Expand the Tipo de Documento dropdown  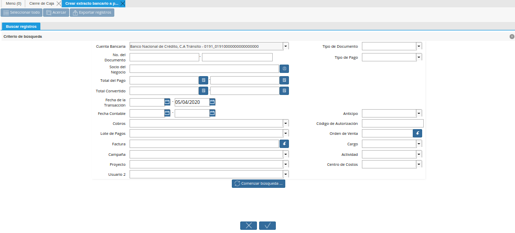pos(419,46)
